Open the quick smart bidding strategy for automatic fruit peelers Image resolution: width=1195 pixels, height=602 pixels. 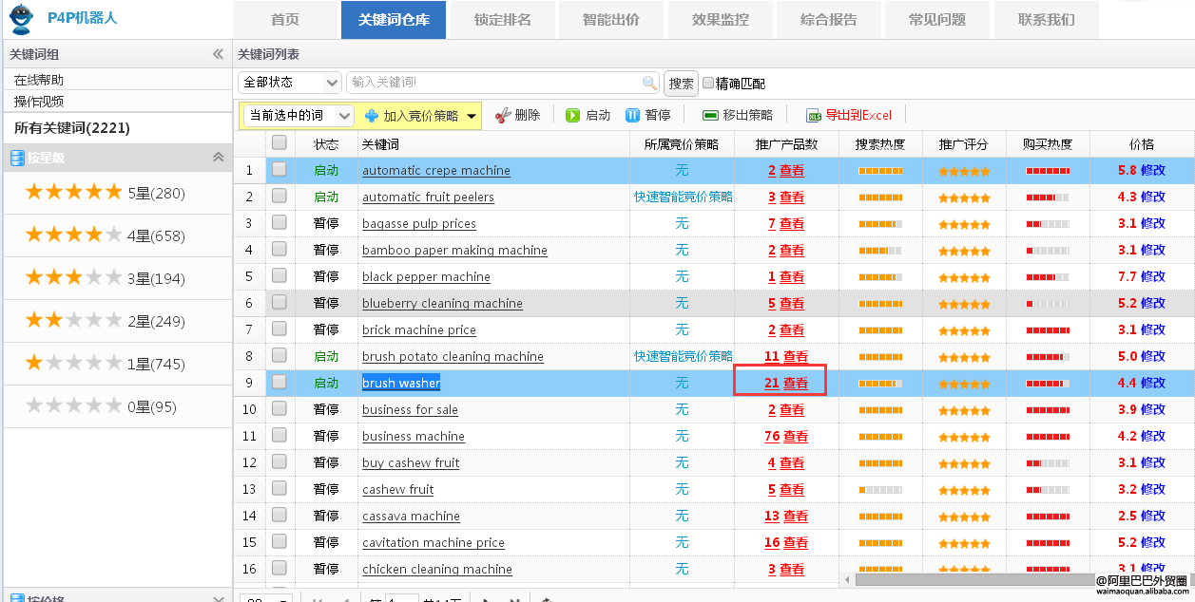684,197
